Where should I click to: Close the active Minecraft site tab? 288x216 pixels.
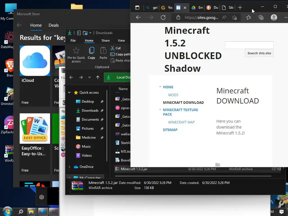(185, 8)
